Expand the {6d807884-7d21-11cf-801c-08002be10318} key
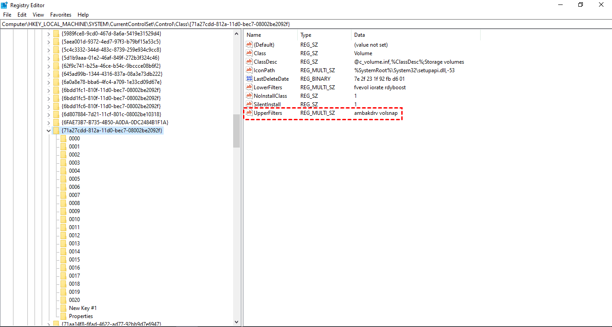Image resolution: width=612 pixels, height=327 pixels. (48, 114)
